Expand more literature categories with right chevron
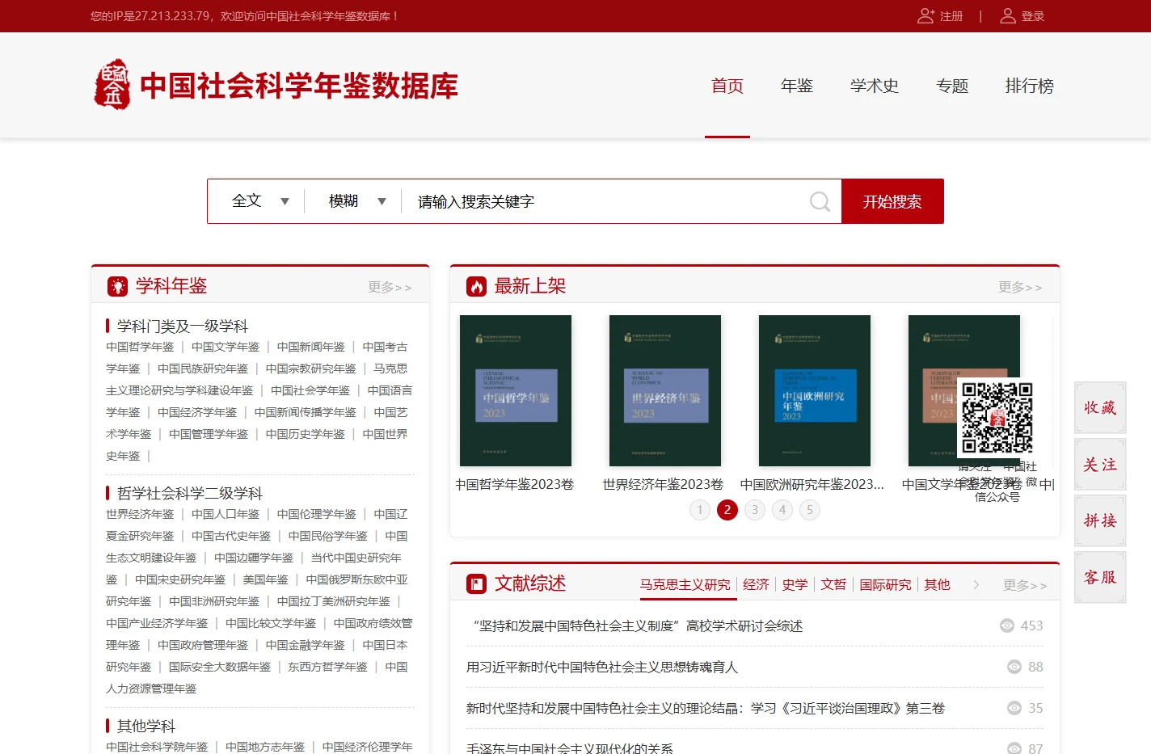This screenshot has width=1151, height=754. point(976,584)
